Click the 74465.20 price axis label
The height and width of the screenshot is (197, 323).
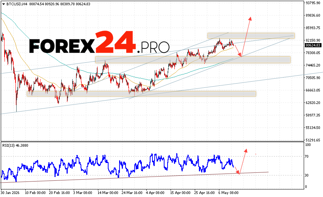pyautogui.click(x=313, y=65)
